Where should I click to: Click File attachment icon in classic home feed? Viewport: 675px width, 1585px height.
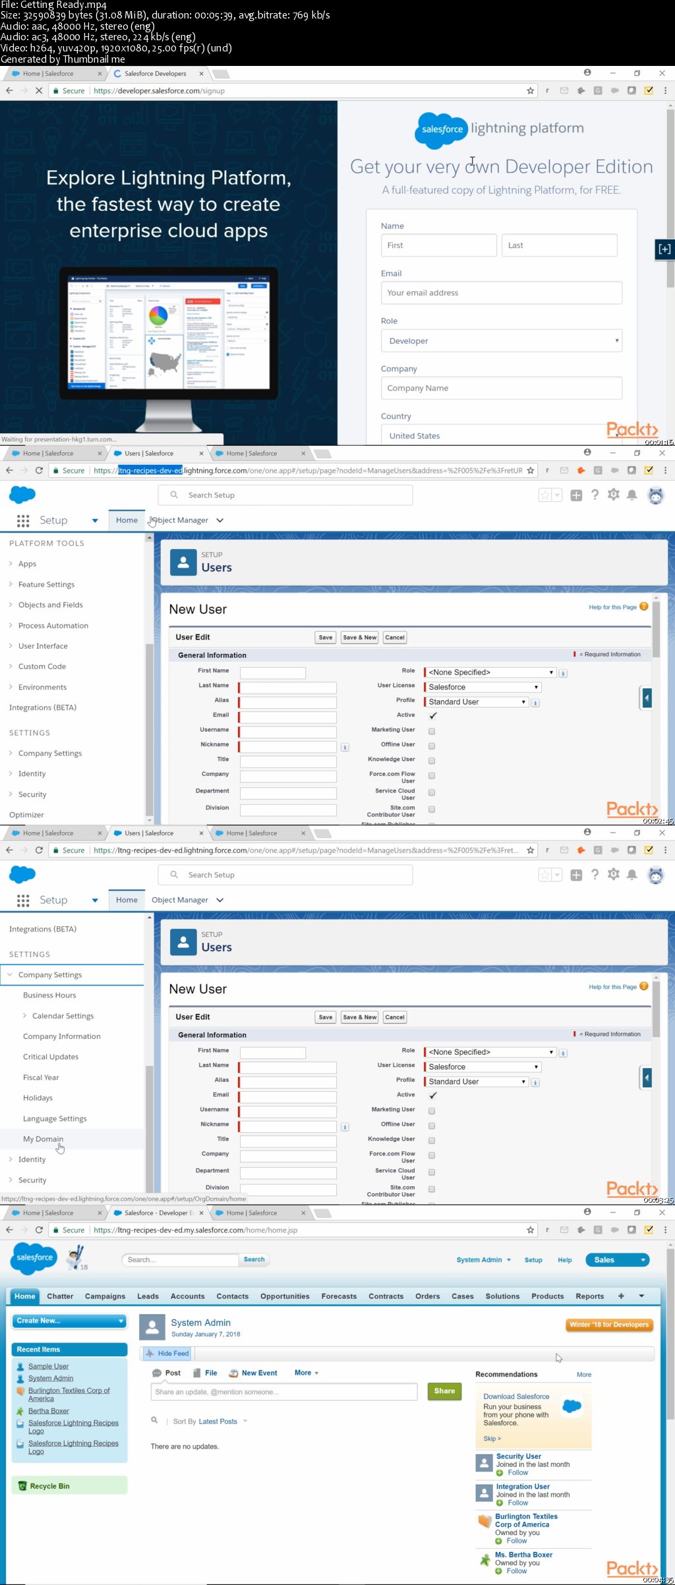196,1373
